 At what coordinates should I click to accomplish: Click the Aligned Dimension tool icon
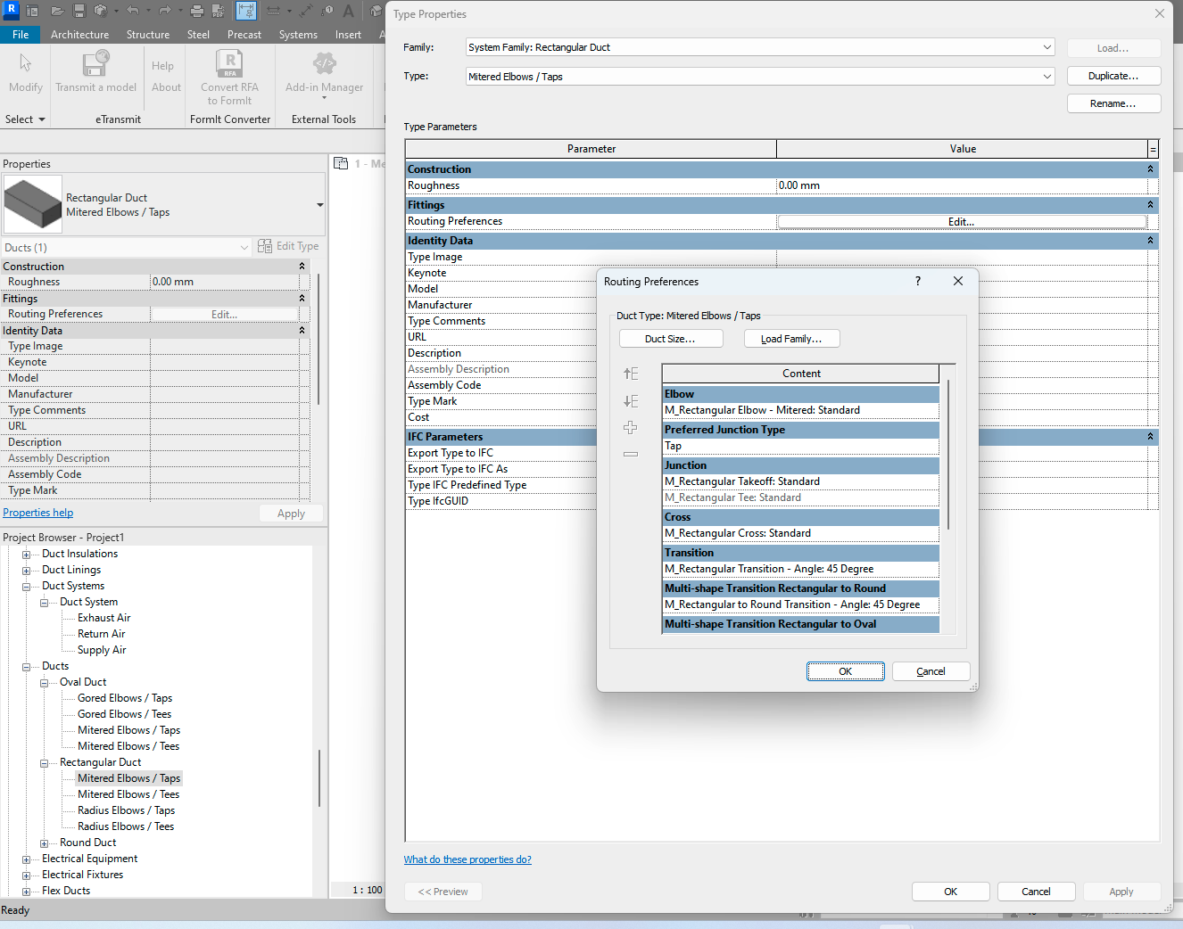pyautogui.click(x=305, y=12)
